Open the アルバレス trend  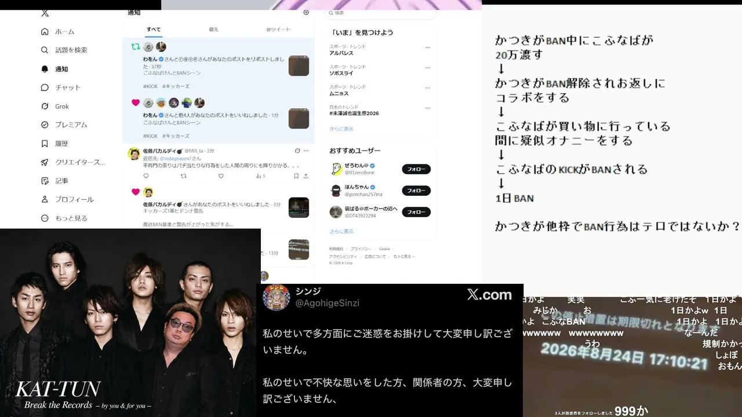(341, 53)
